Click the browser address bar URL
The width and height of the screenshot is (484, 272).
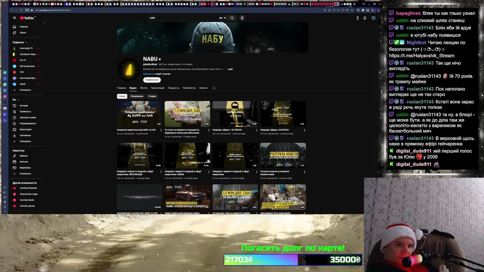[x=53, y=10]
